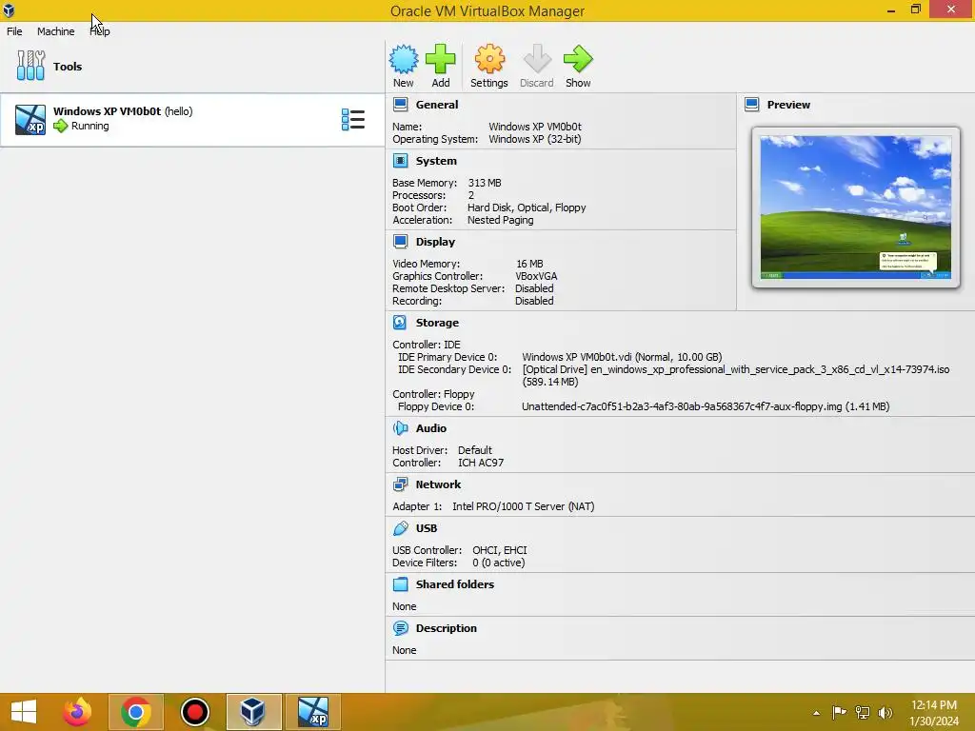Click the taskbar clock 12:14 PM

(x=933, y=705)
